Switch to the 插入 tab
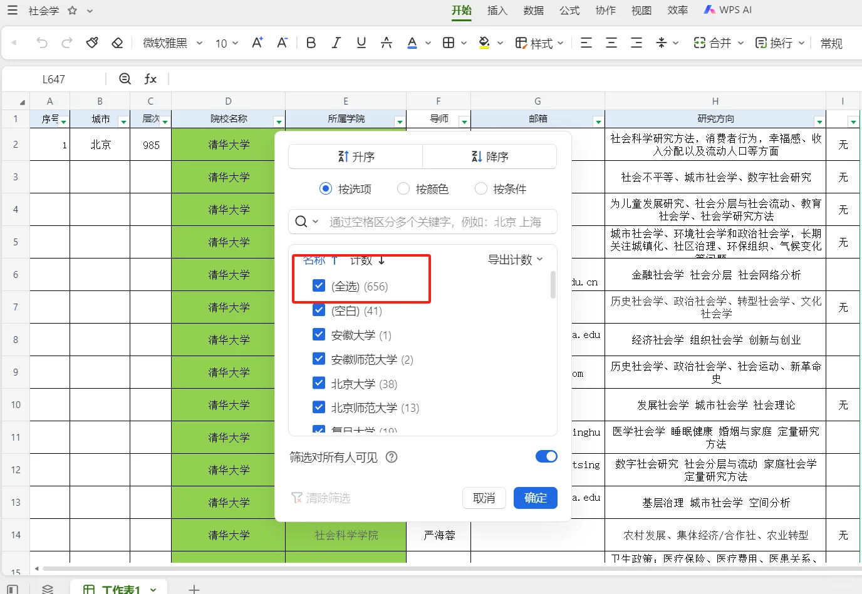The image size is (862, 594). point(497,11)
